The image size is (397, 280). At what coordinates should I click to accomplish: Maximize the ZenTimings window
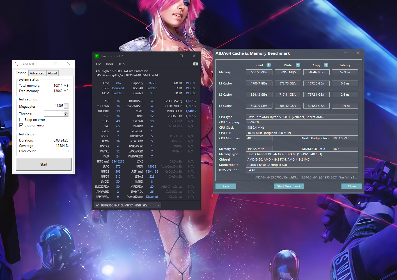click(181, 56)
